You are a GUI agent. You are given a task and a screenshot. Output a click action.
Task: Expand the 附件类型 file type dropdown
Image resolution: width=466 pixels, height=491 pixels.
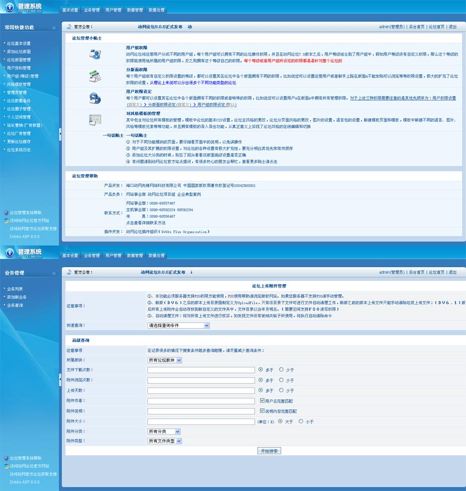(164, 441)
